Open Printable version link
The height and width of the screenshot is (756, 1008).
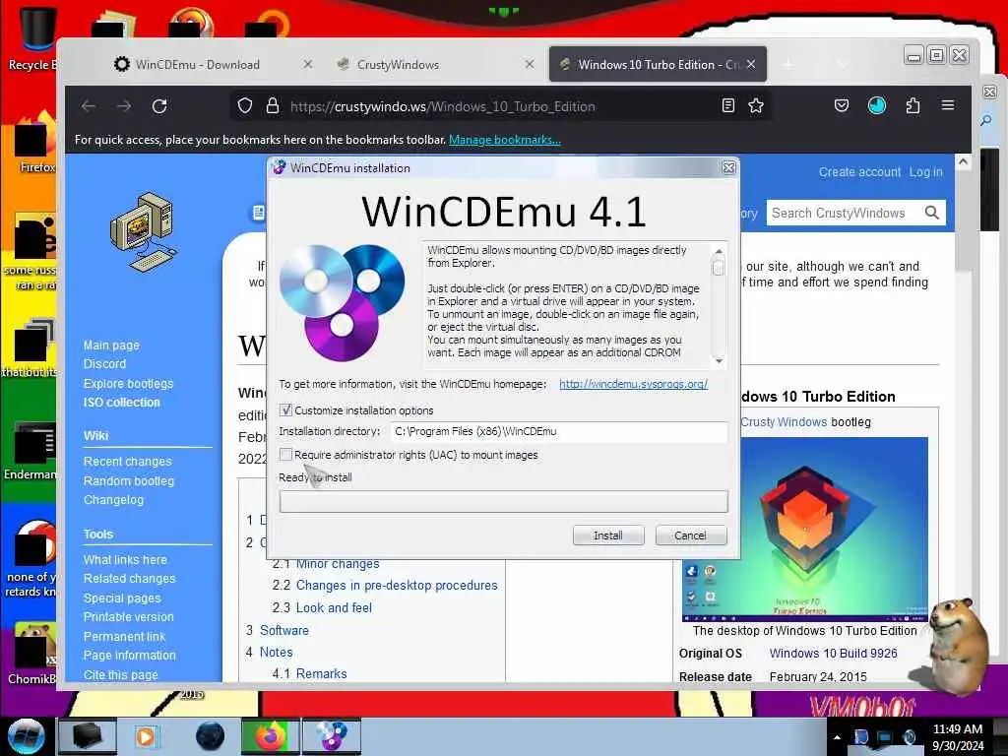click(129, 617)
